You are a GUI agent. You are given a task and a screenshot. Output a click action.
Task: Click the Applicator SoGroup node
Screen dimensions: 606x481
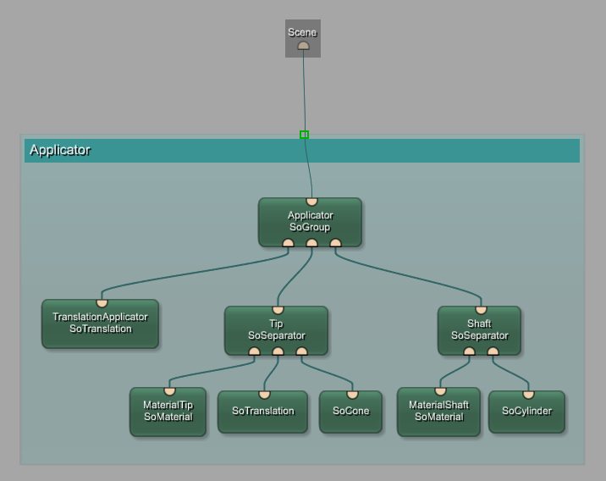point(310,222)
